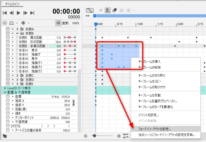Click the zoom in magnifier icon
Viewport: 206px width, 142px height.
119,136
